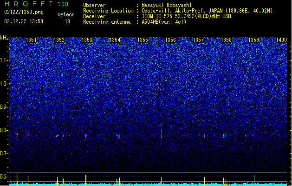The image size is (292, 186).
Task: Click the 1.0 kHz axis label
Action: pos(4,84)
